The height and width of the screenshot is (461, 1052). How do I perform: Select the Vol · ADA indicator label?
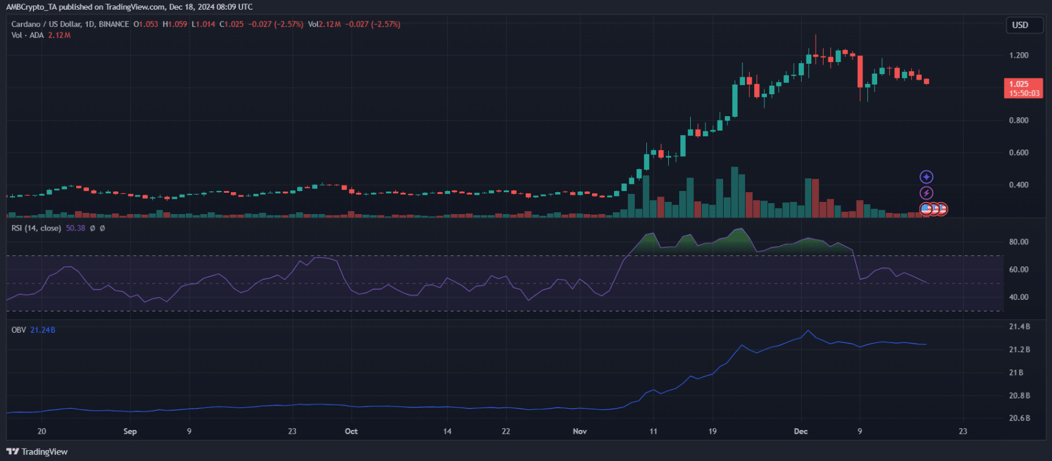[x=27, y=35]
